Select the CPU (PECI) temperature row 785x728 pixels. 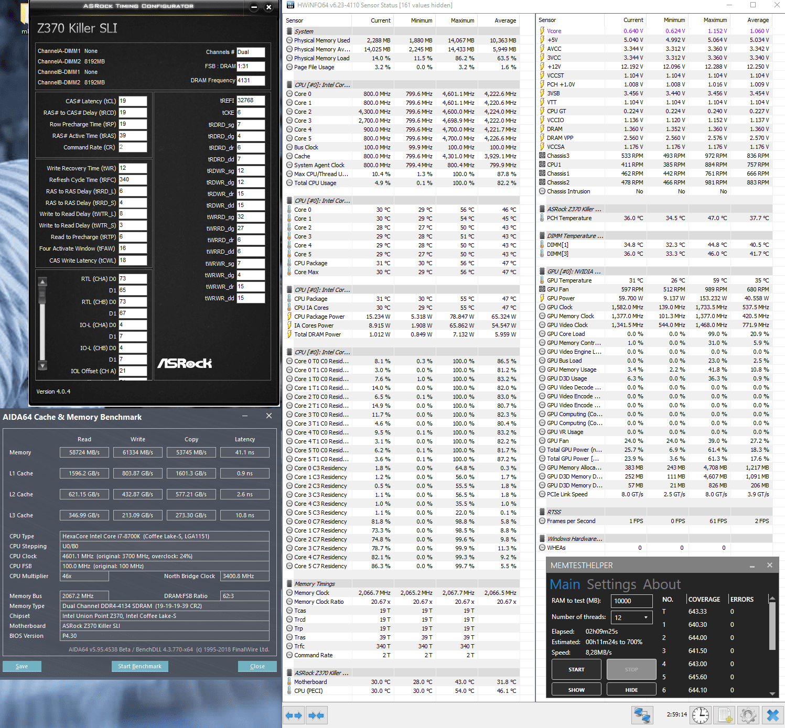[x=402, y=691]
